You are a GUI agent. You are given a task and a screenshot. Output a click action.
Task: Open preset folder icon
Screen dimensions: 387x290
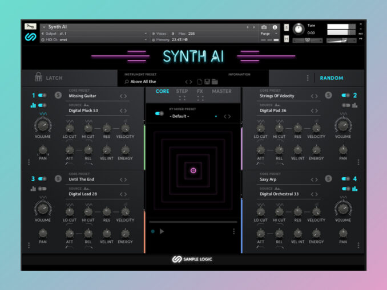[x=215, y=81]
